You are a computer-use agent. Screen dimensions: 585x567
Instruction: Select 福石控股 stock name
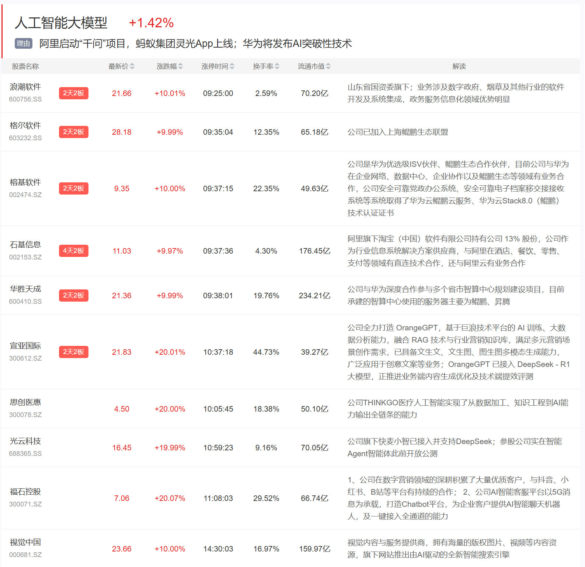pyautogui.click(x=25, y=492)
